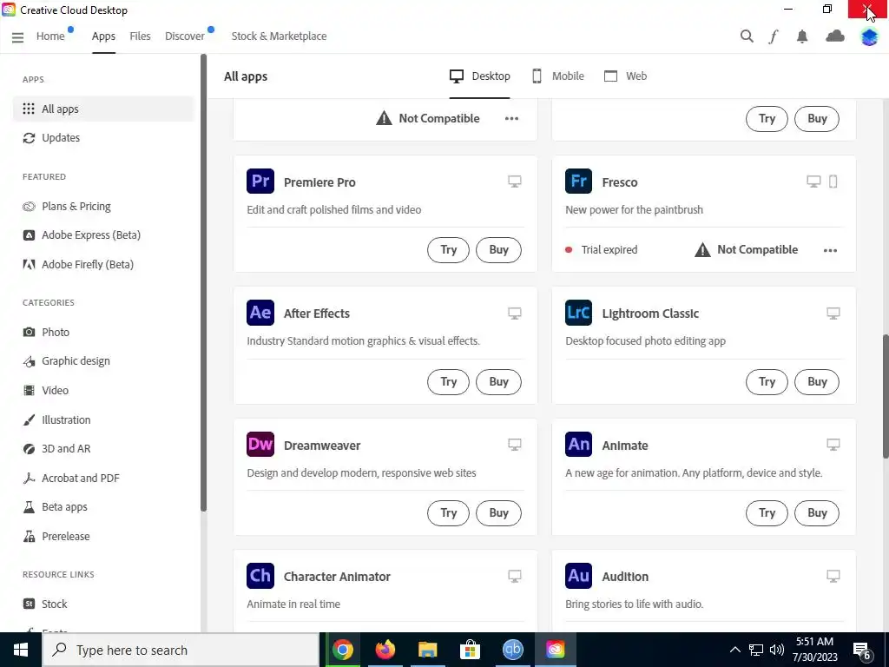Open Microsoft Store from taskbar
Viewport: 889px width, 667px height.
click(470, 650)
